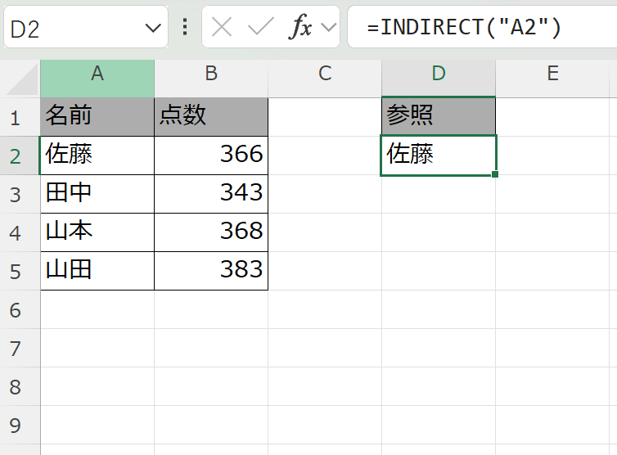Click the 参照 header cell
Image resolution: width=617 pixels, height=455 pixels.
[439, 116]
